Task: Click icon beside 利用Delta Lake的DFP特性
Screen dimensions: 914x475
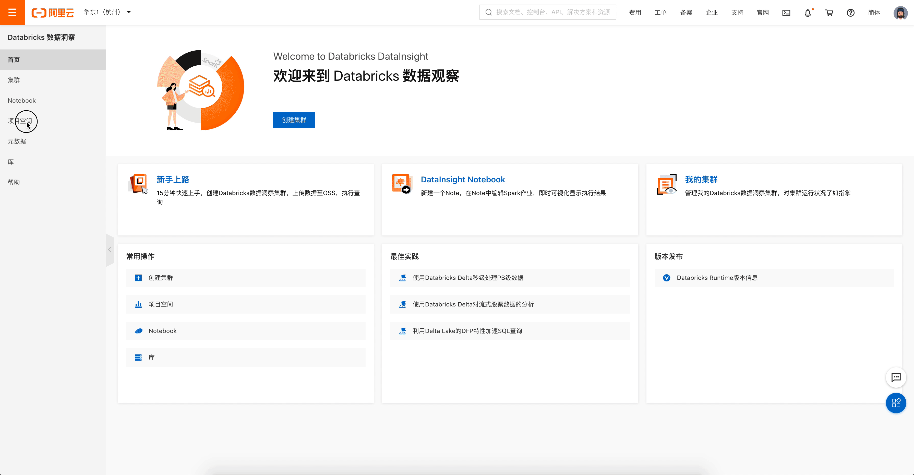Action: click(x=403, y=331)
